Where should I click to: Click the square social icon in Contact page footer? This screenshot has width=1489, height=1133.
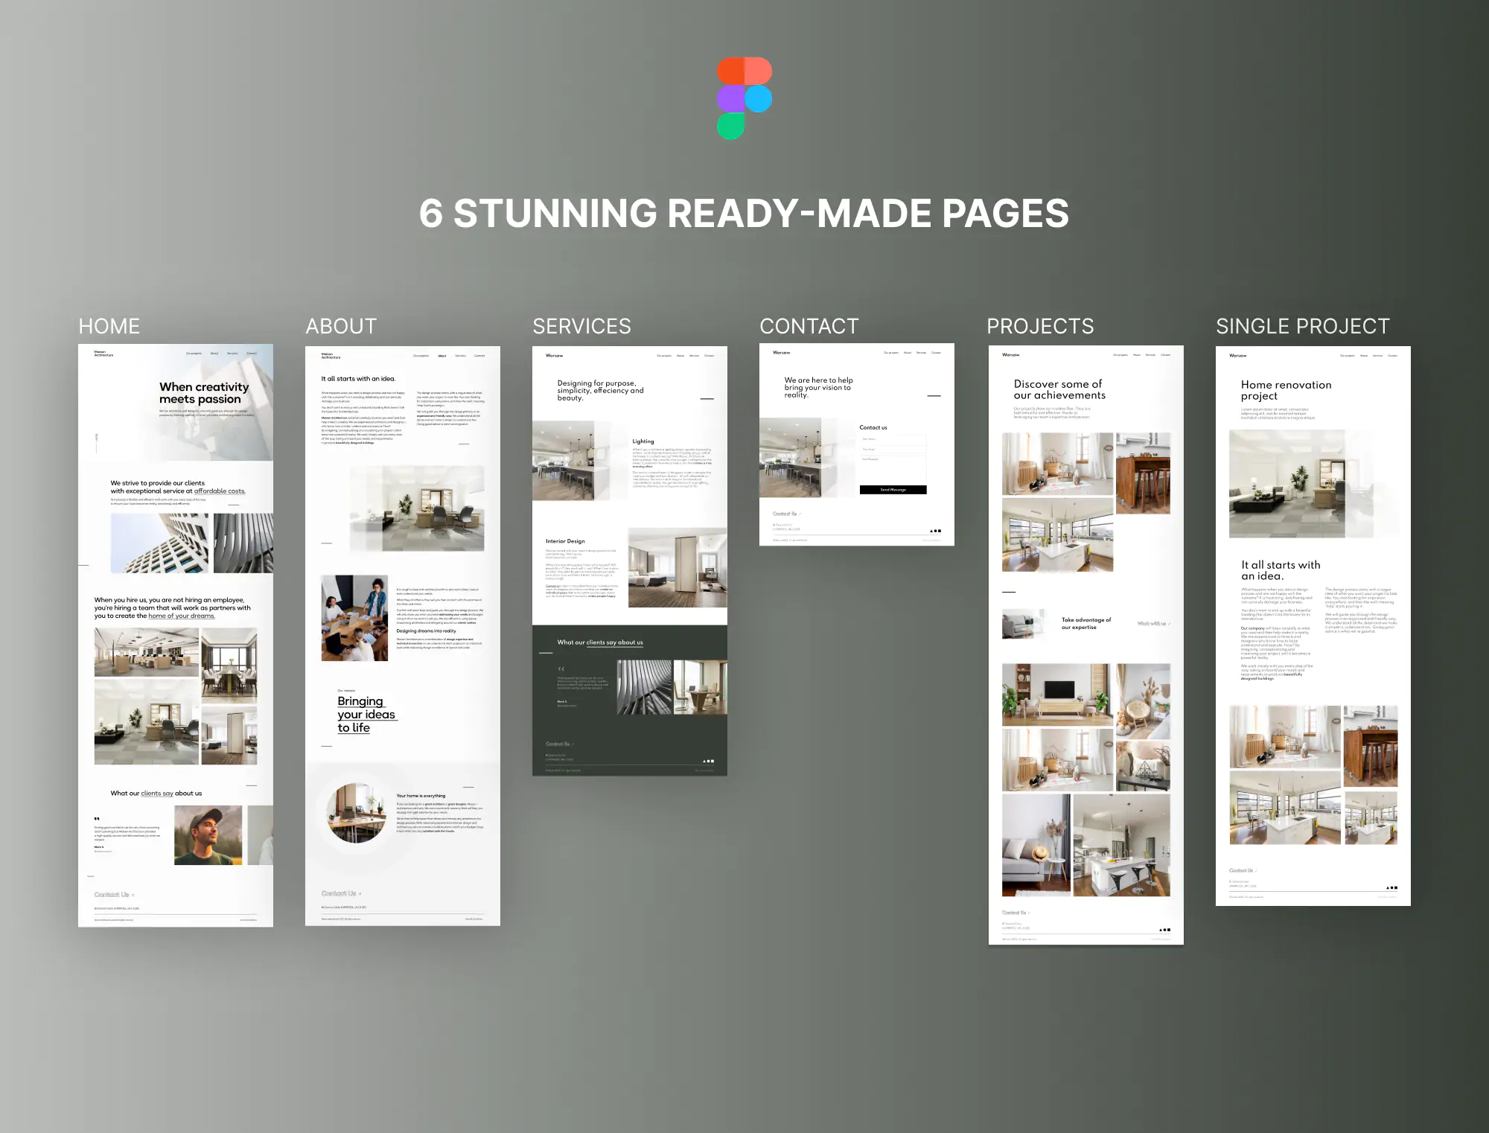(x=940, y=531)
